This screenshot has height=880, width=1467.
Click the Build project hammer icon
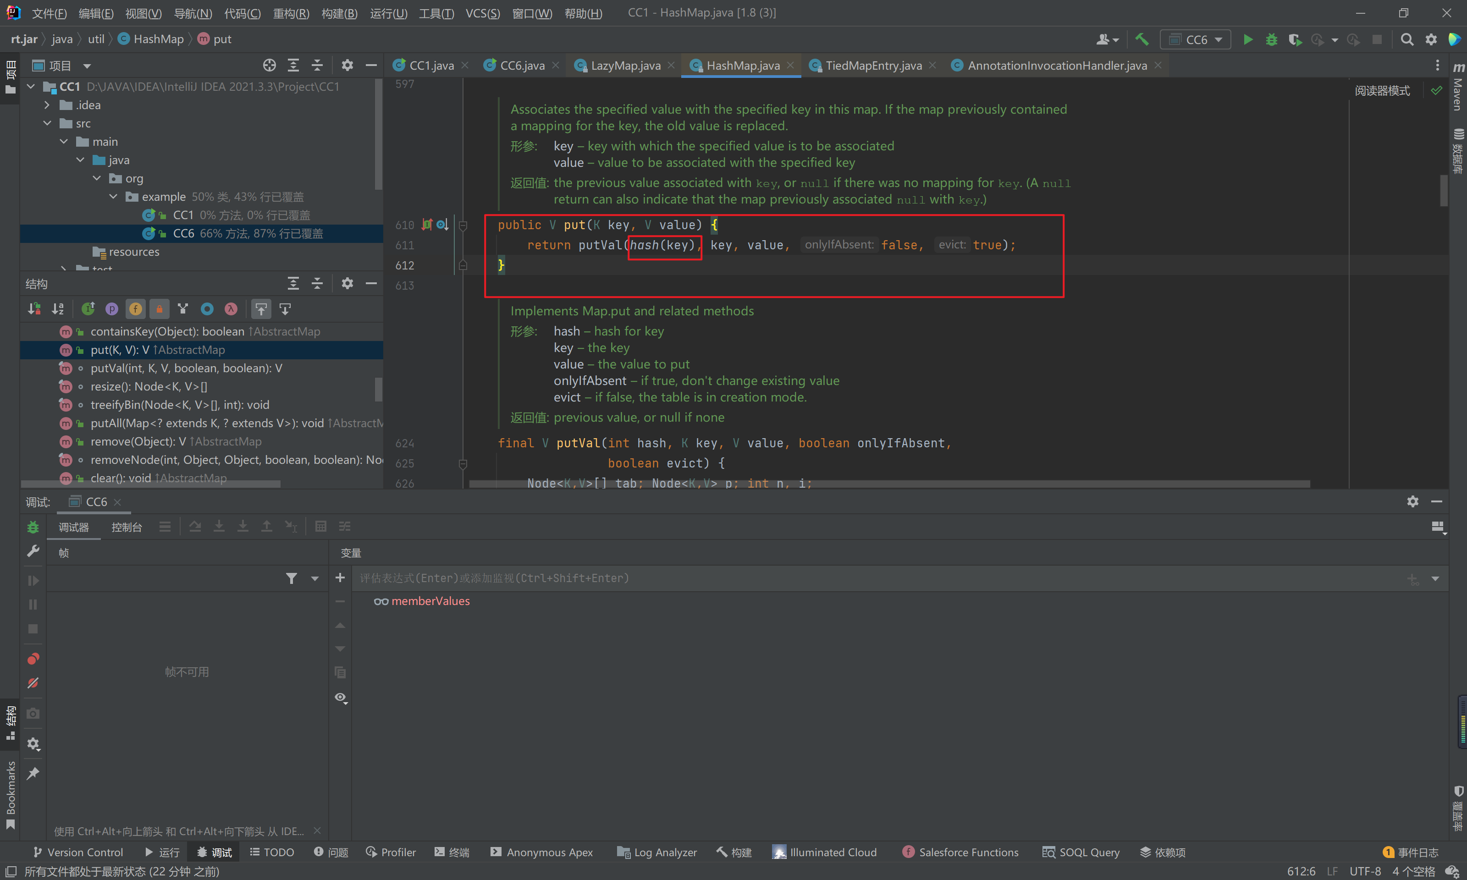tap(1142, 39)
